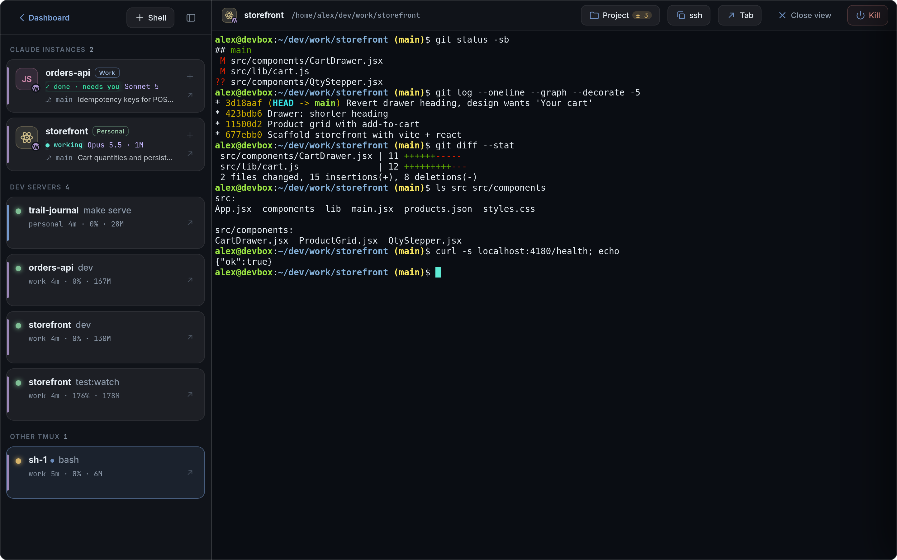Select the sh-1 bash session title
Screen dimensions: 897x560
click(54, 460)
